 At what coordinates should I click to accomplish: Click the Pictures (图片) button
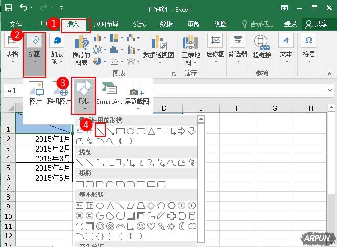tap(36, 93)
